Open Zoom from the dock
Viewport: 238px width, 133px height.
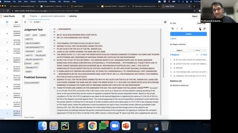115,126
